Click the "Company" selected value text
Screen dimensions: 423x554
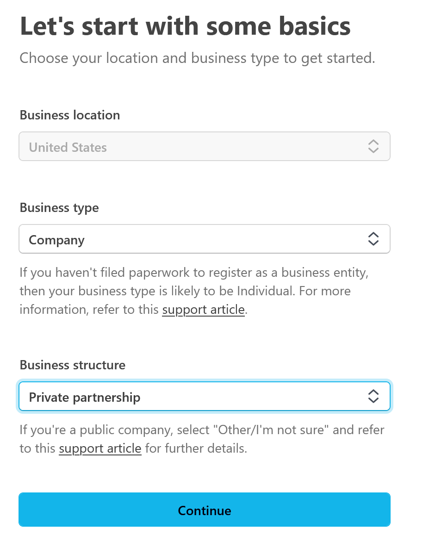(x=57, y=240)
